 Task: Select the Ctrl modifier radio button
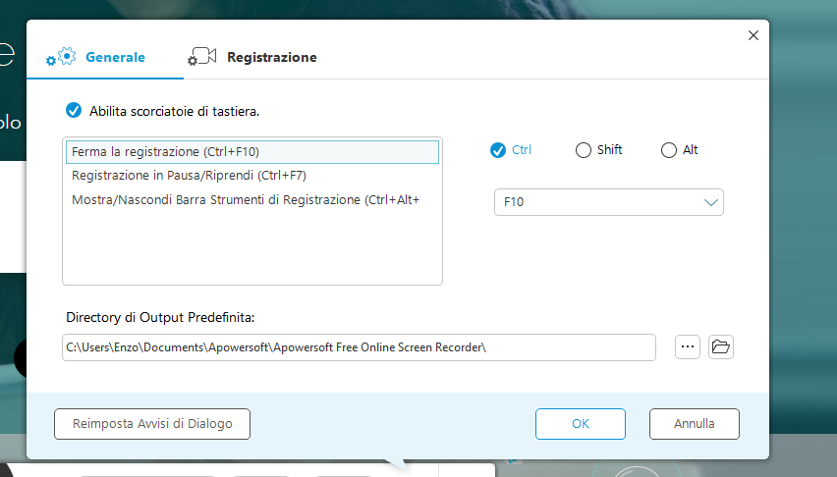tap(498, 150)
